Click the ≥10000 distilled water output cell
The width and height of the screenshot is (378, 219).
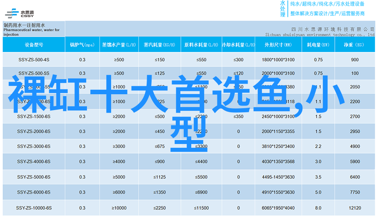tap(119, 208)
